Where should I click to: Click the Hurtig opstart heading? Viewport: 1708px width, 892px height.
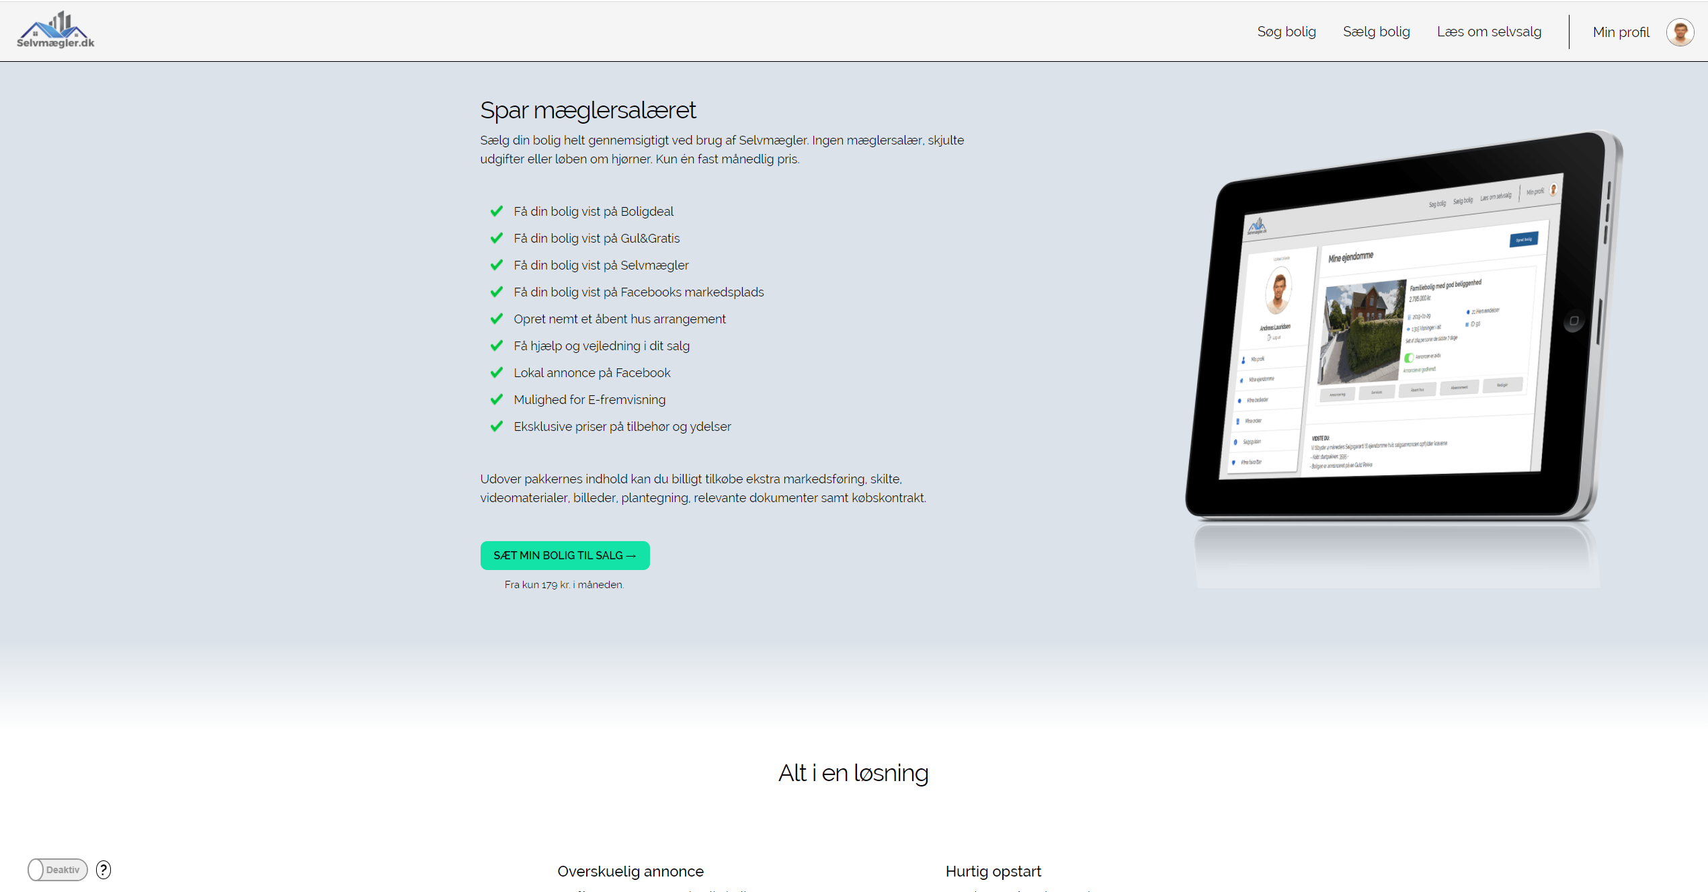(993, 871)
